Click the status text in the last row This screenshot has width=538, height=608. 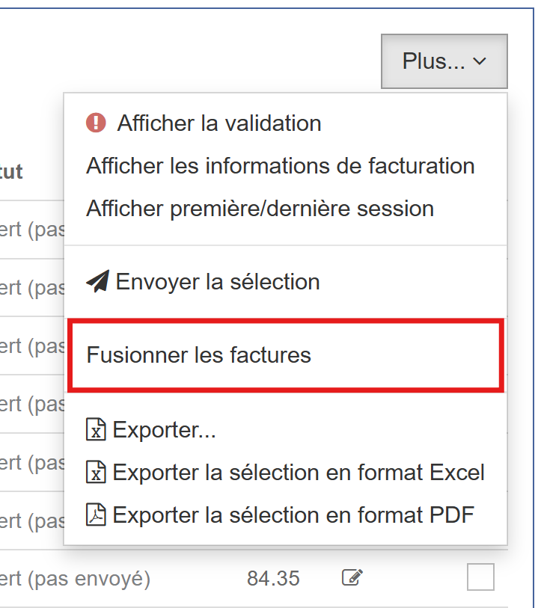[75, 579]
